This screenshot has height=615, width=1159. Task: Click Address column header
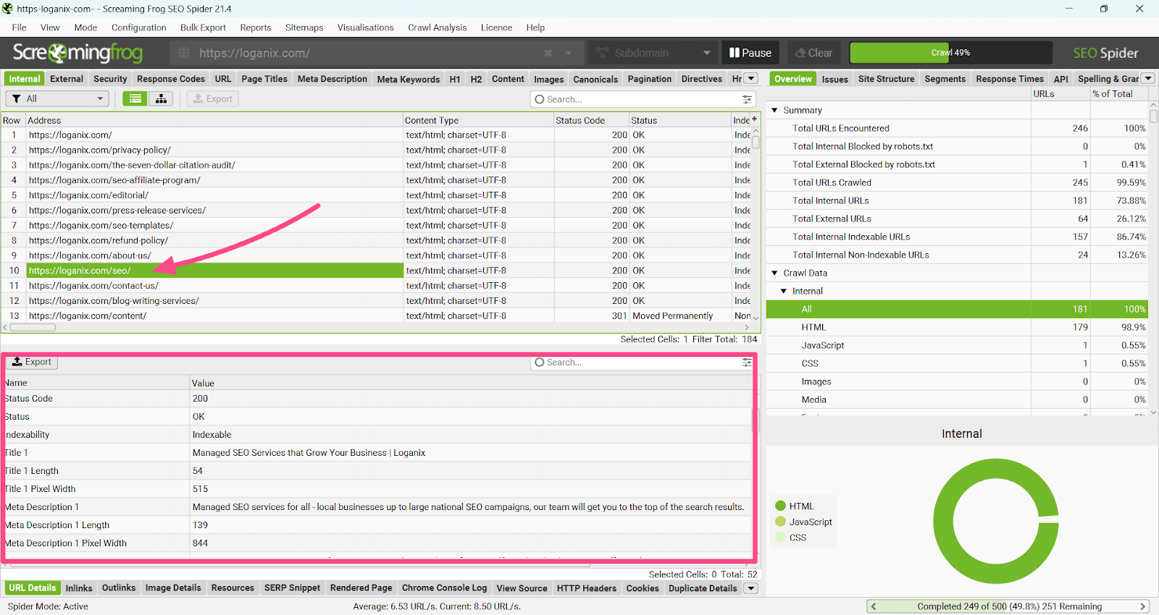pyautogui.click(x=214, y=120)
